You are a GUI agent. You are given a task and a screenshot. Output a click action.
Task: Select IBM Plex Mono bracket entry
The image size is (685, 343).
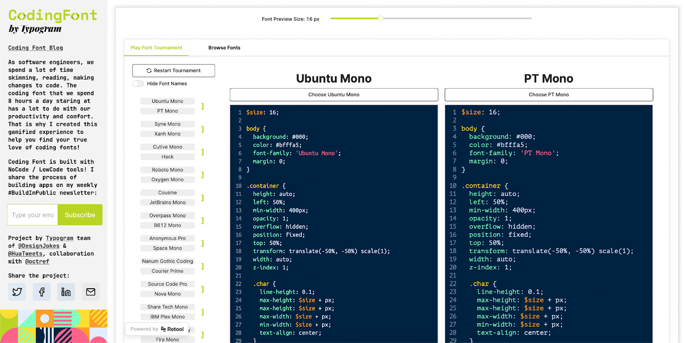point(167,317)
